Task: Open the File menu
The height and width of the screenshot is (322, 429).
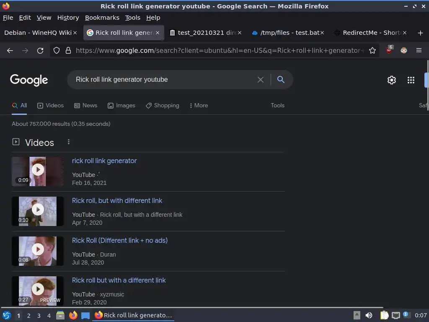Action: [8, 18]
